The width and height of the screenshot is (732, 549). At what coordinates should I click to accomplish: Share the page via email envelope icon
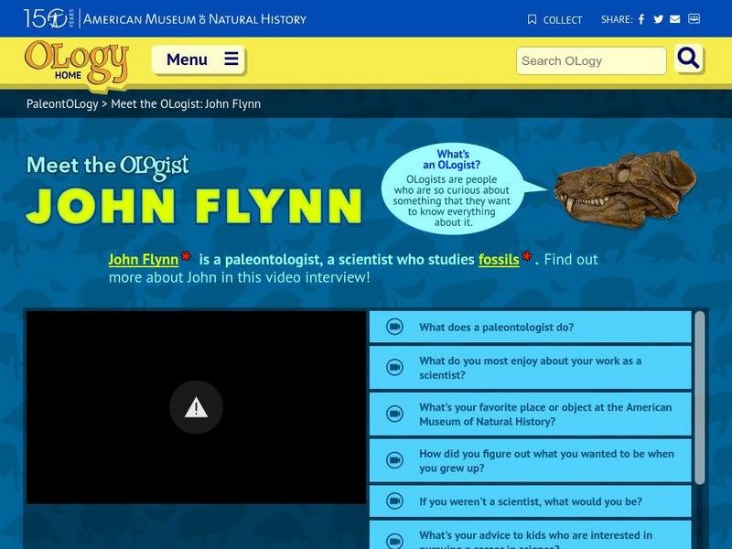tap(675, 19)
